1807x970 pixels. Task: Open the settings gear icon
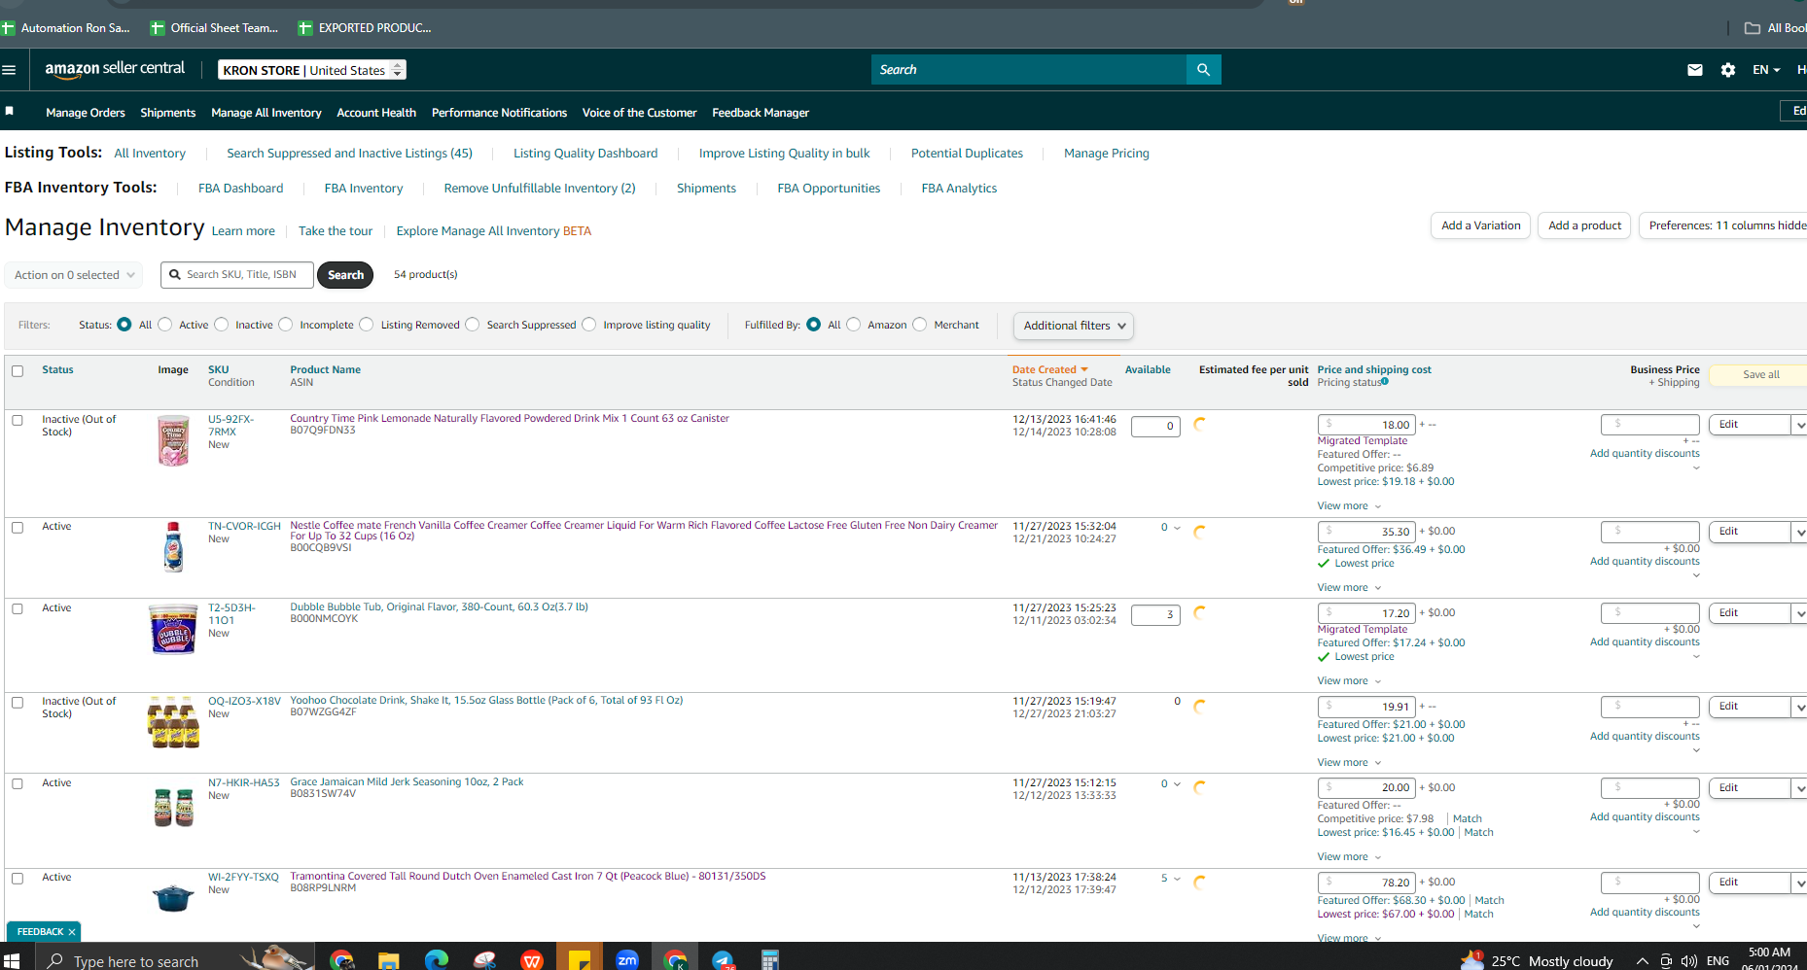[1728, 70]
